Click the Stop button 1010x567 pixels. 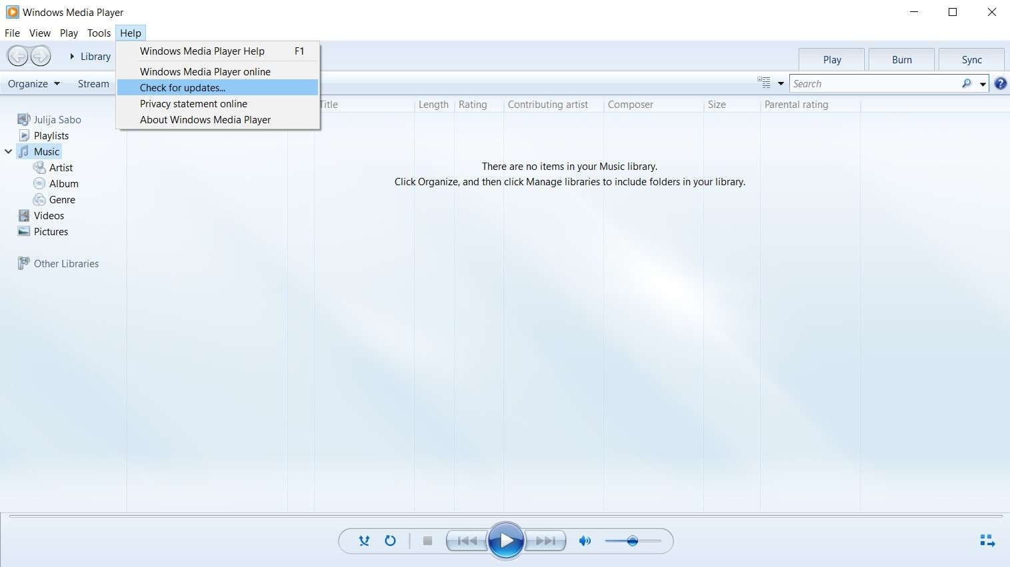click(x=428, y=541)
